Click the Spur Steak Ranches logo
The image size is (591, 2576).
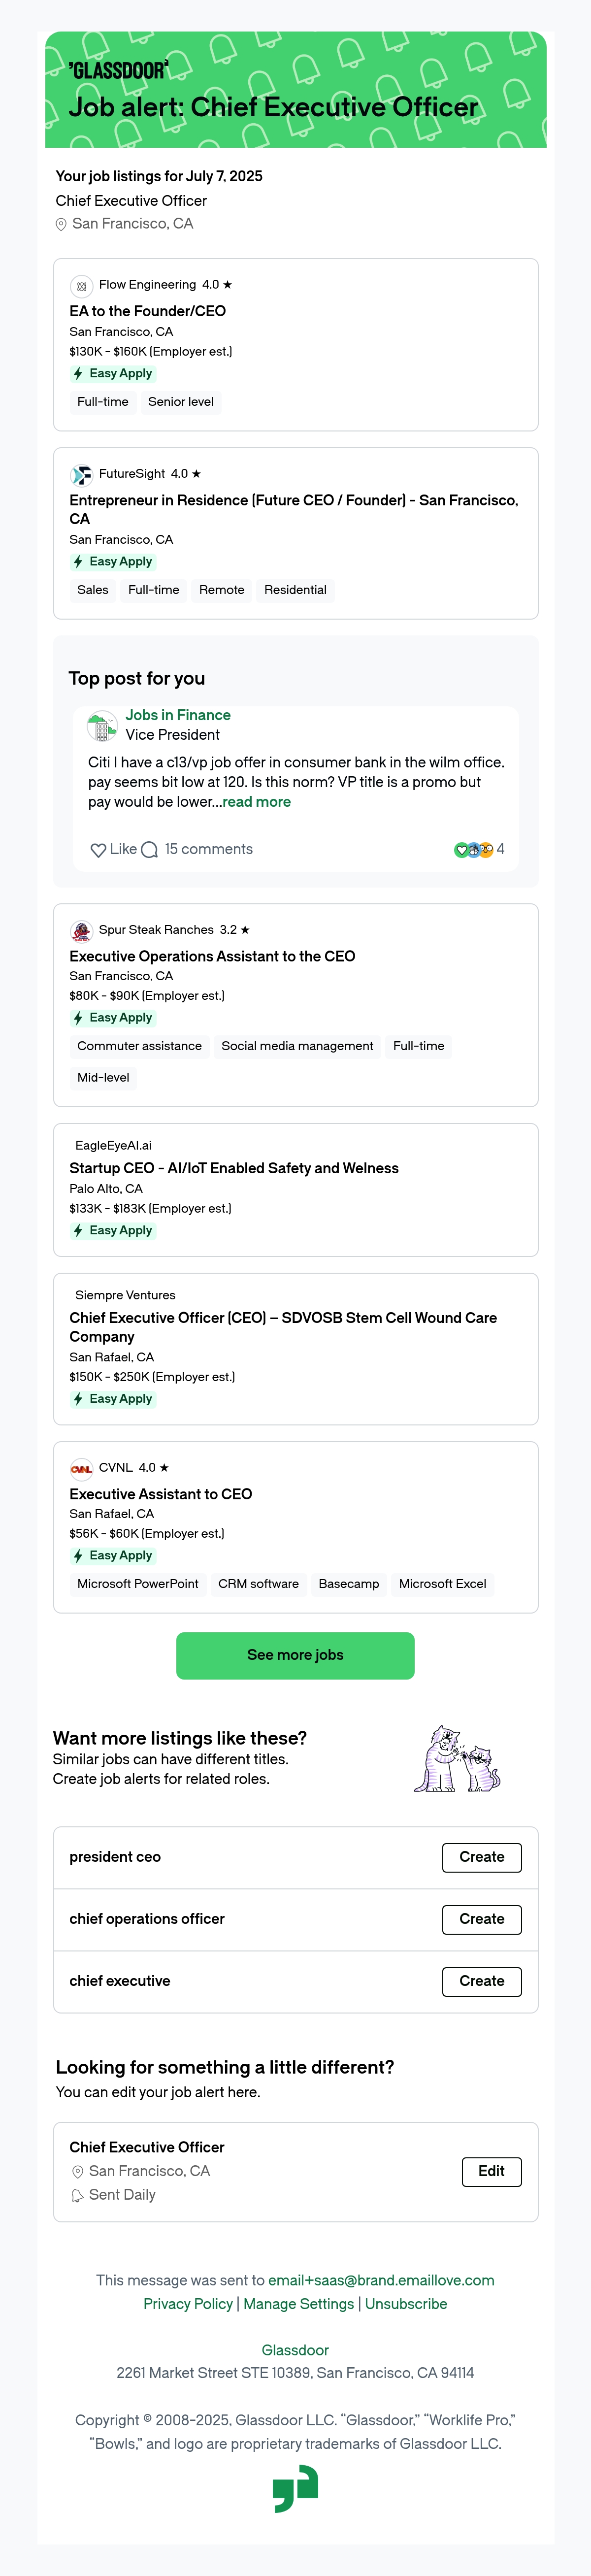point(82,931)
